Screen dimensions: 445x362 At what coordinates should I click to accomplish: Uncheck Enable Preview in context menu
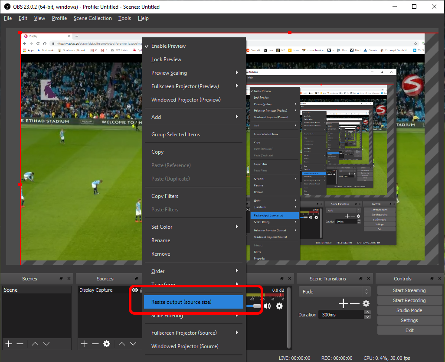168,46
